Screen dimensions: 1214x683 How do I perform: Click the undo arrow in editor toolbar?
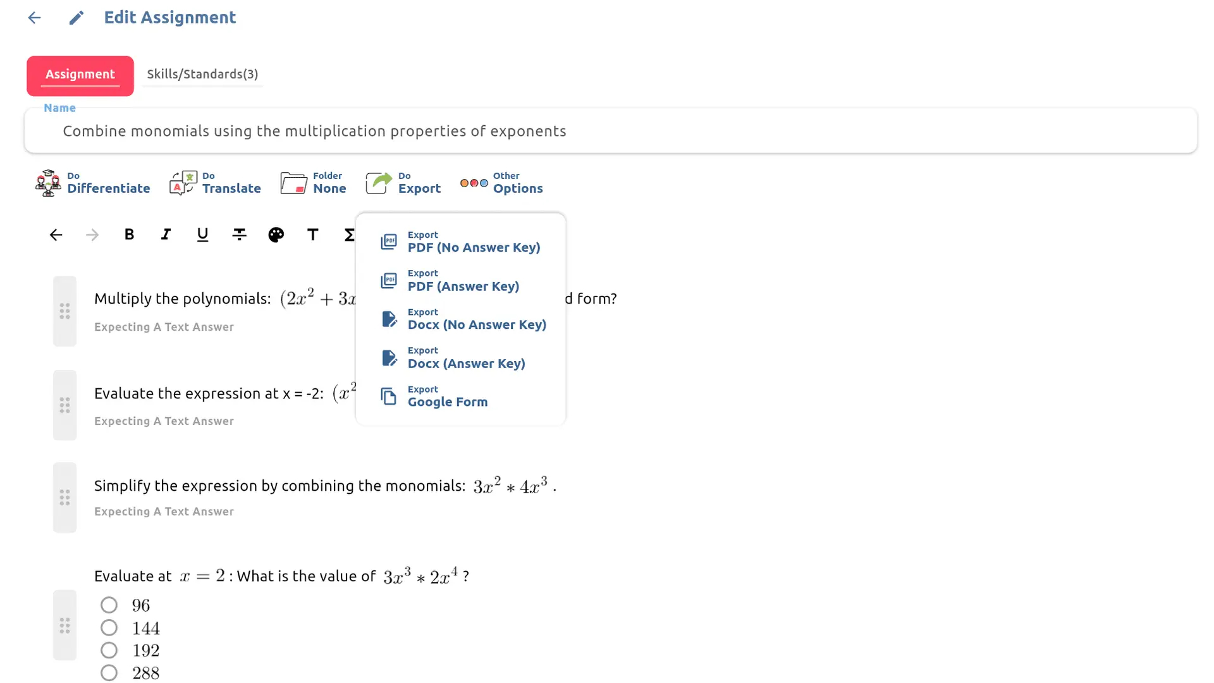click(x=56, y=235)
